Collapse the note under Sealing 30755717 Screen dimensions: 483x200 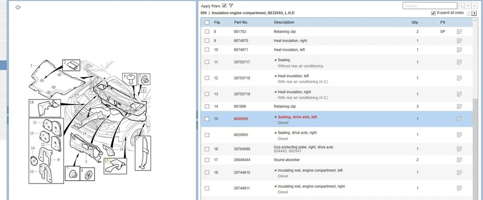(x=275, y=60)
